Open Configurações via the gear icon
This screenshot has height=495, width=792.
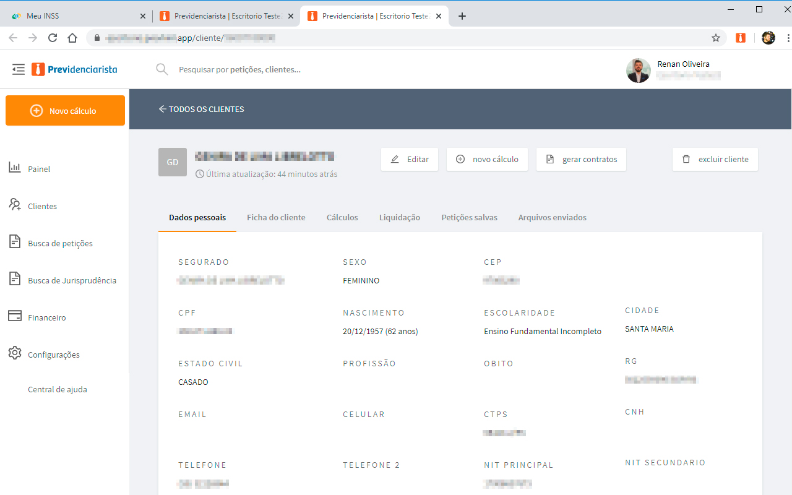pos(14,353)
